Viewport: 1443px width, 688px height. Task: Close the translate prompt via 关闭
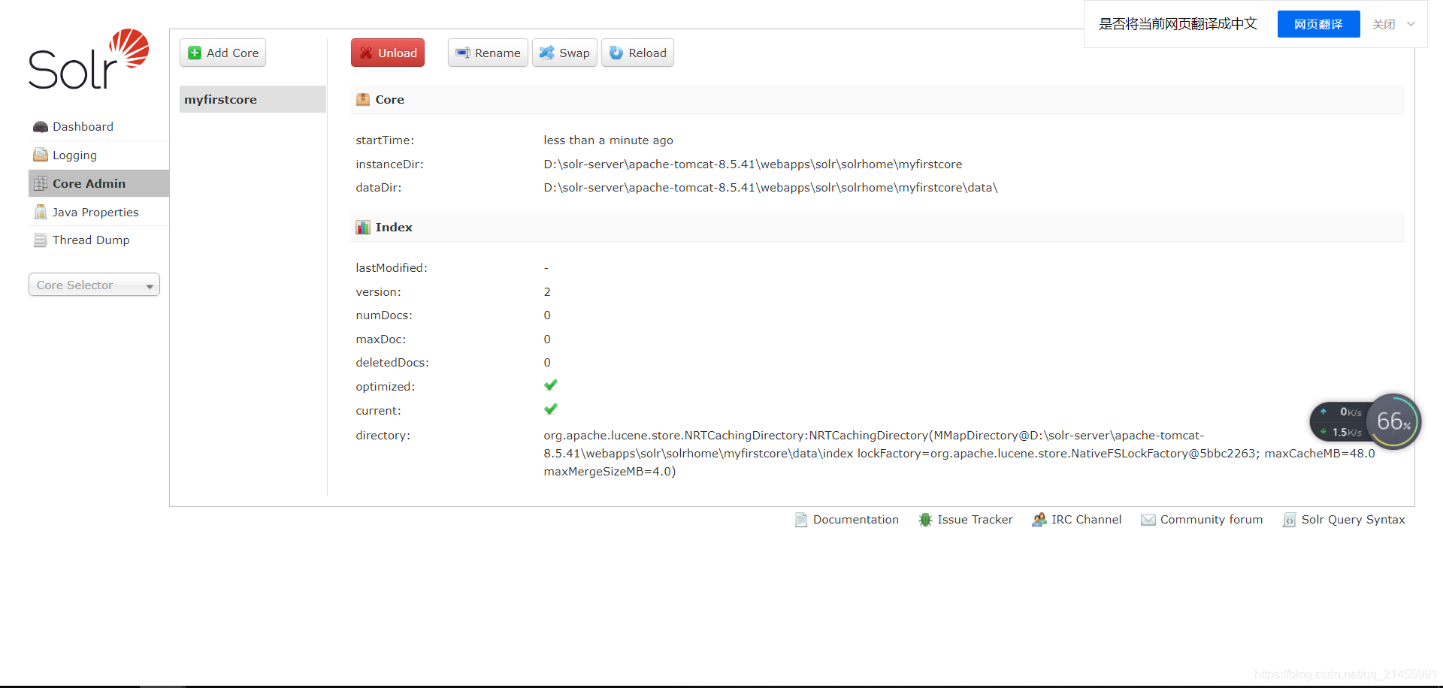coord(1384,24)
